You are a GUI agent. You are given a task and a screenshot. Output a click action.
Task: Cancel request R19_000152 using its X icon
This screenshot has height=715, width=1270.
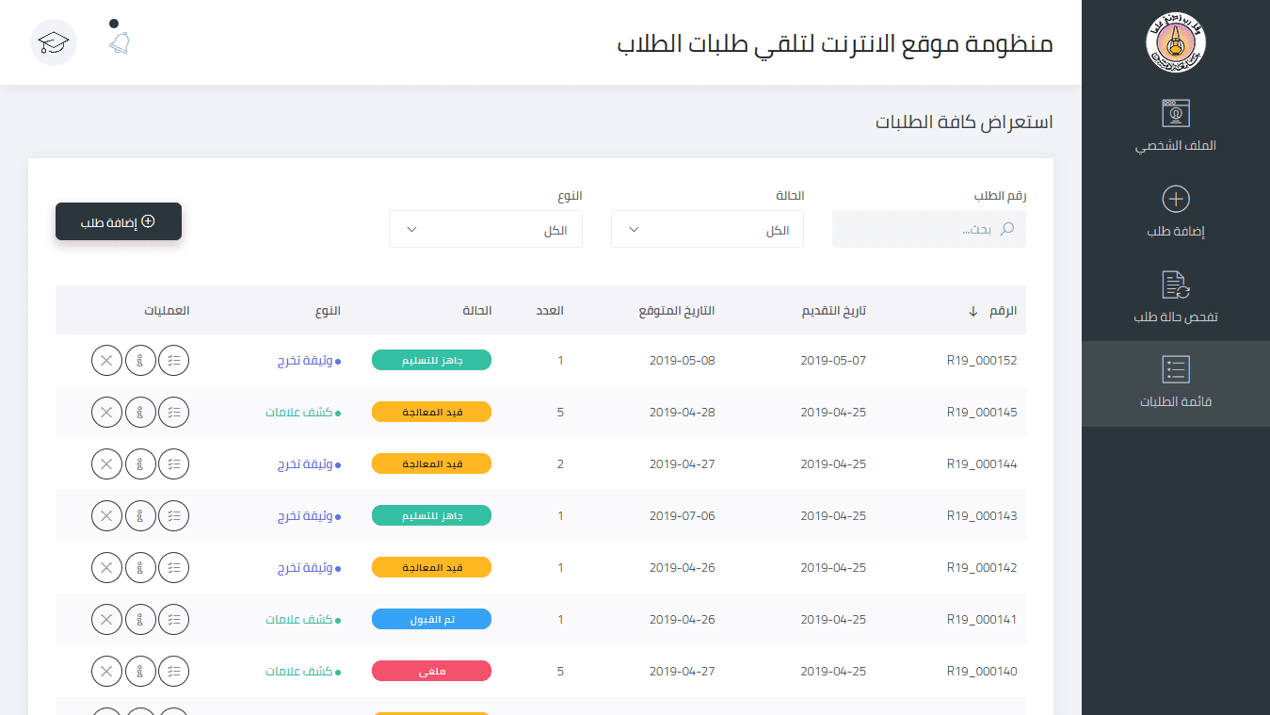click(106, 360)
